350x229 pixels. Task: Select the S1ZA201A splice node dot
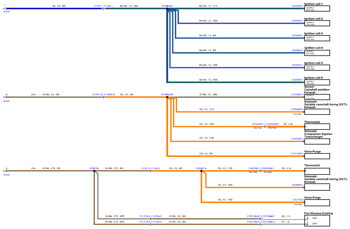tap(201, 171)
